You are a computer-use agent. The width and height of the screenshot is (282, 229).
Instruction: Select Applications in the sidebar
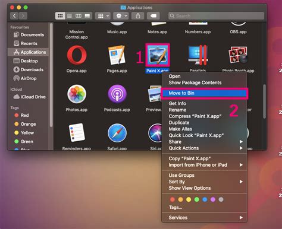(29, 52)
